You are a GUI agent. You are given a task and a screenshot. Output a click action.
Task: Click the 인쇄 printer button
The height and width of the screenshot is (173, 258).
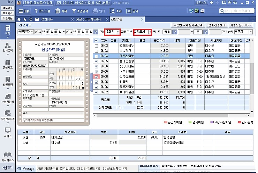(99, 11)
